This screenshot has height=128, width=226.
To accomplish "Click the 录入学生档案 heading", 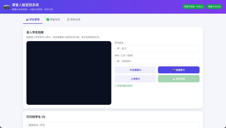I will pos(35,32).
